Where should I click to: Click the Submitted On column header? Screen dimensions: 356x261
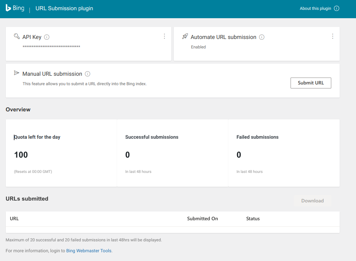pos(202,219)
